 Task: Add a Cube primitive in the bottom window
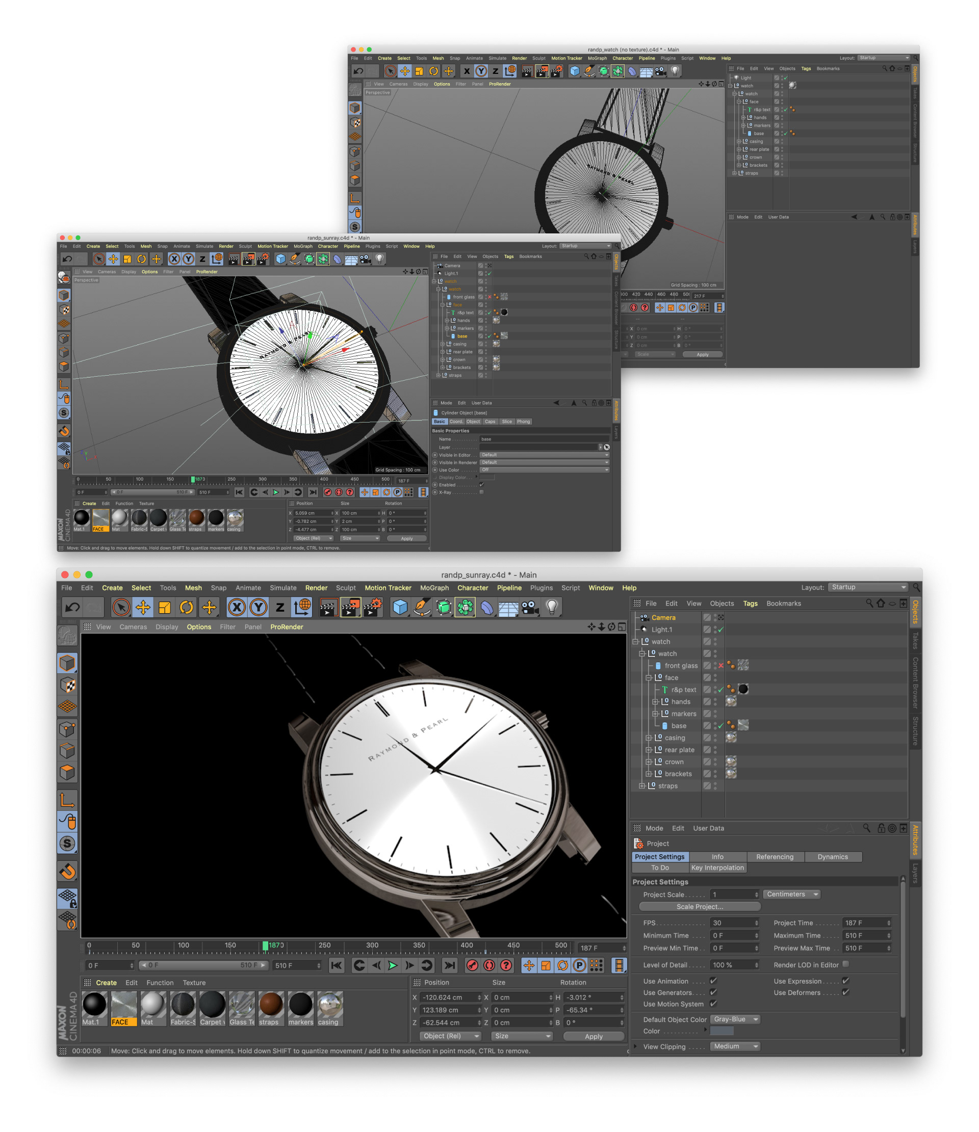point(400,607)
